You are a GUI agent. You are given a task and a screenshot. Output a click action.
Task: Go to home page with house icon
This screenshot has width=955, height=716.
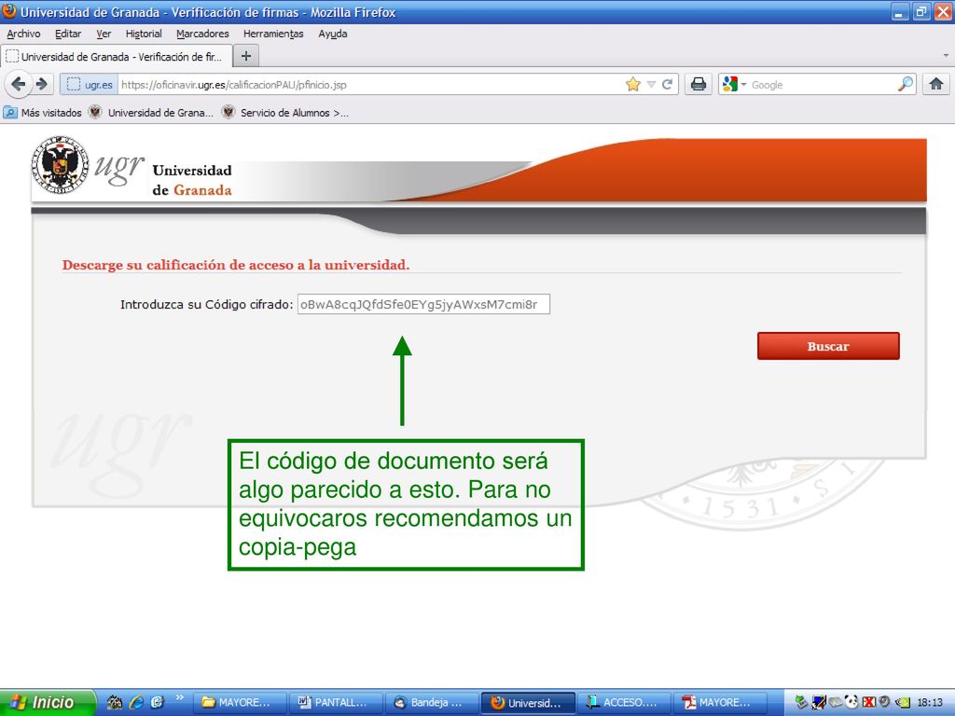tap(936, 84)
